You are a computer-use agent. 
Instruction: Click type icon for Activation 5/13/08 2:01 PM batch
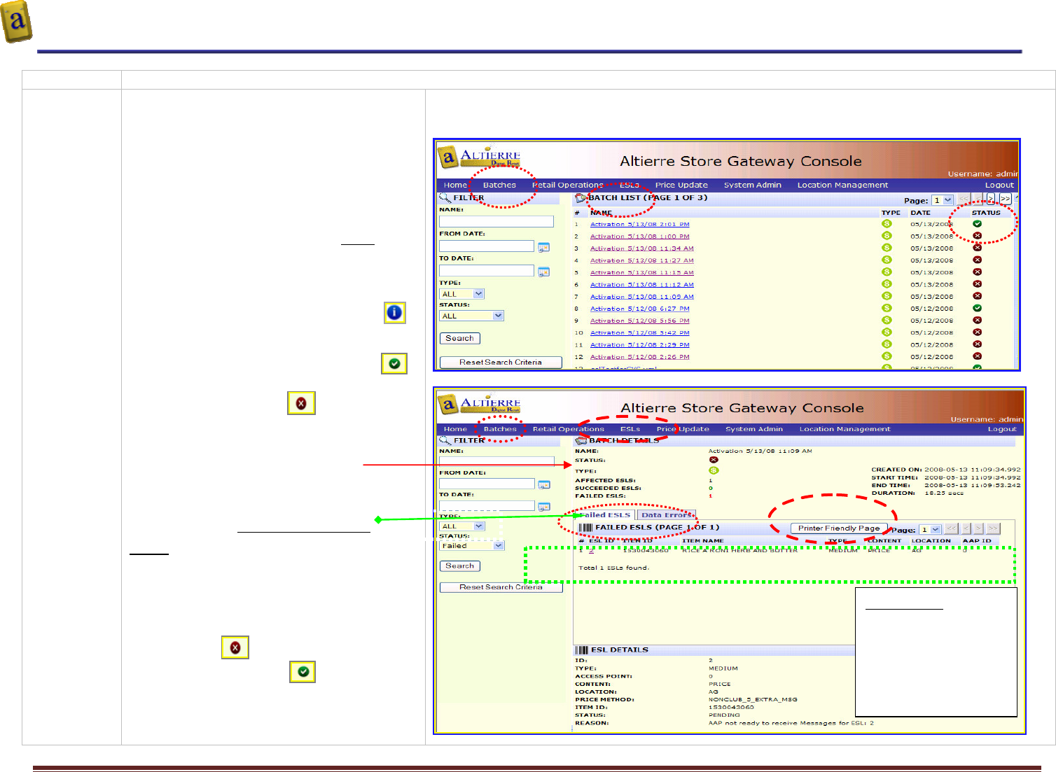tap(887, 224)
